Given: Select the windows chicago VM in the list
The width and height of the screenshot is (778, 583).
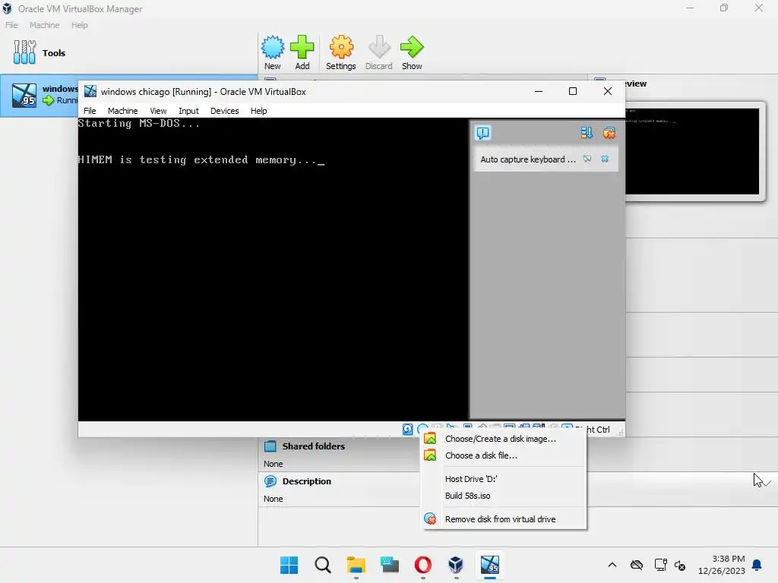Looking at the screenshot, I should 40,95.
